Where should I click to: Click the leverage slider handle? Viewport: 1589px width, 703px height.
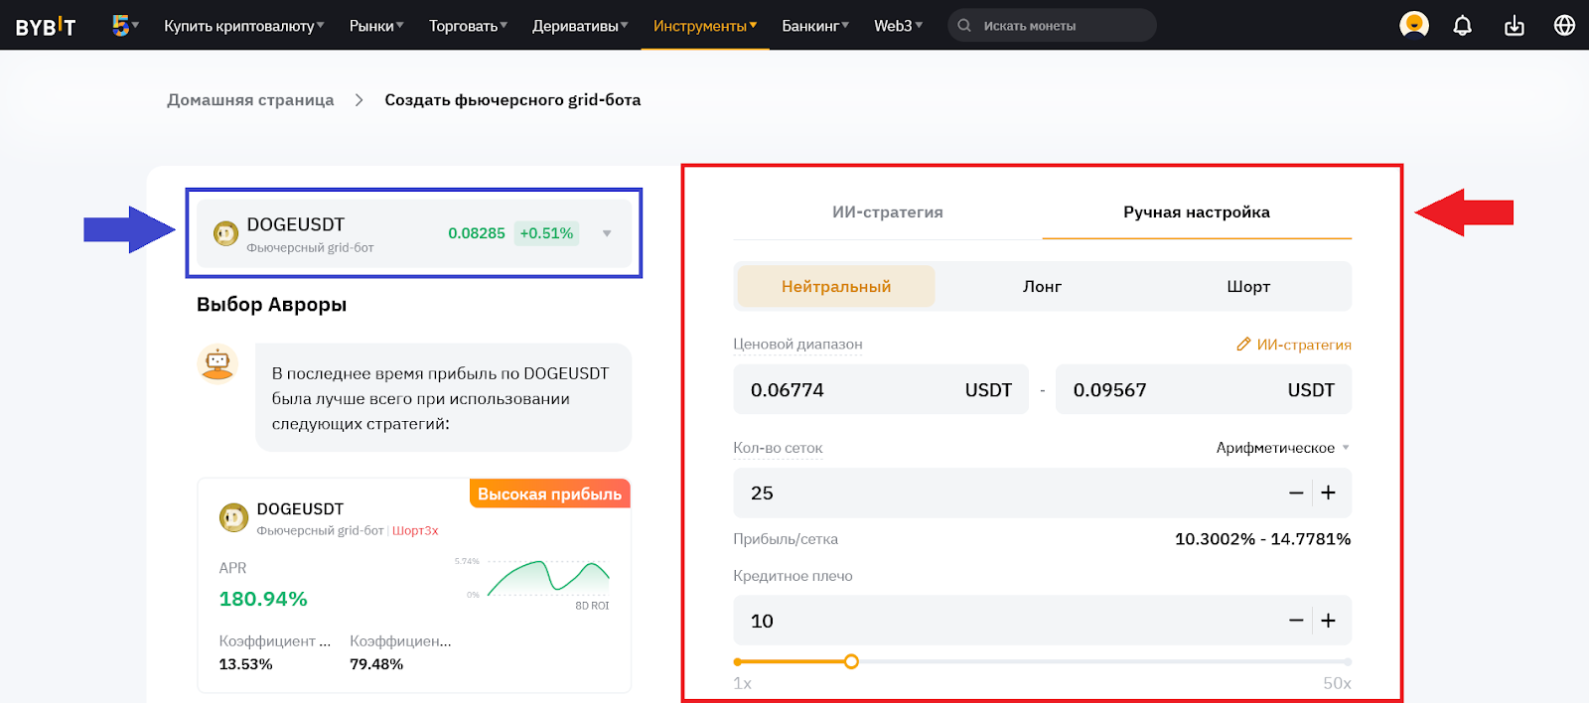pyautogui.click(x=851, y=661)
